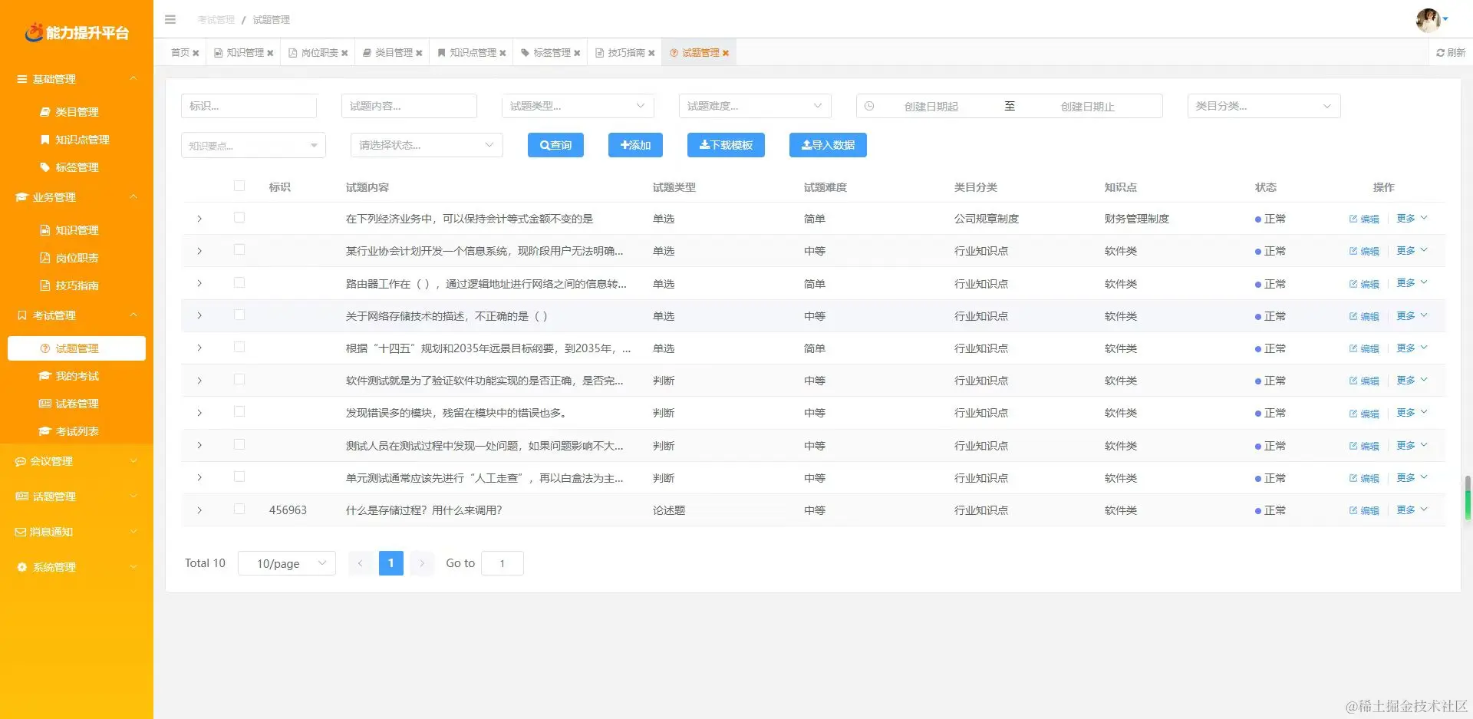Expand the first table row arrow
Viewport: 1473px width, 719px height.
[199, 218]
